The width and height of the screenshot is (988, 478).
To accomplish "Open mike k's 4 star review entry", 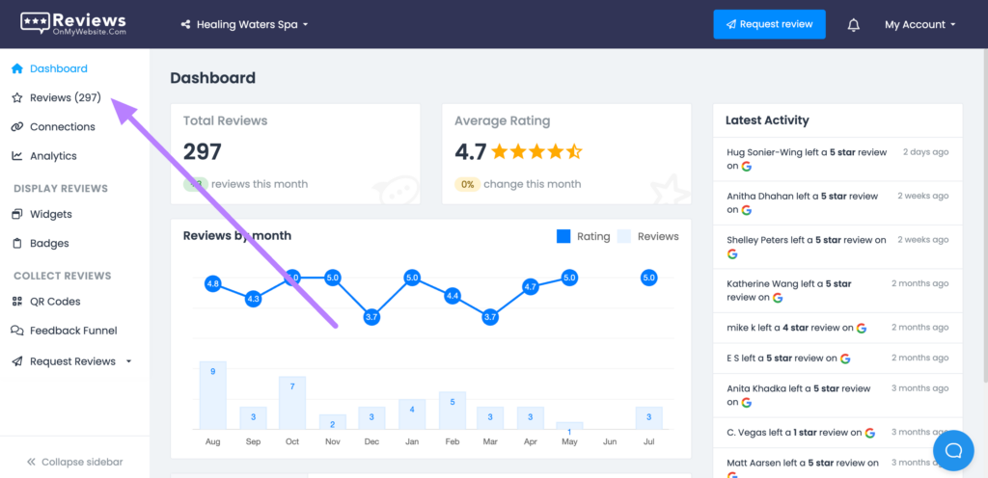I will tap(837, 328).
